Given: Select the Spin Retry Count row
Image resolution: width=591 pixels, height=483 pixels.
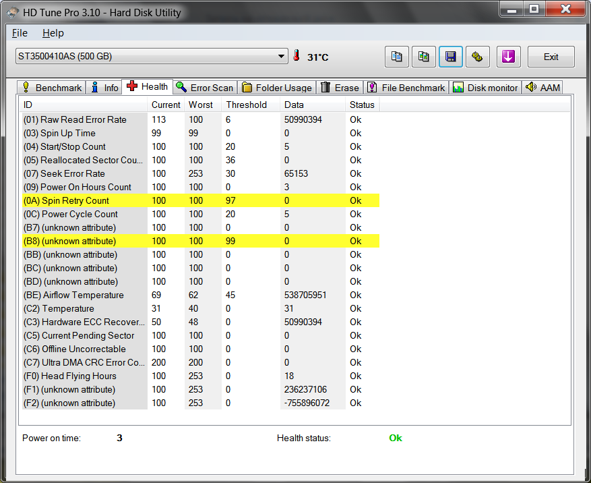Looking at the screenshot, I should [x=75, y=200].
